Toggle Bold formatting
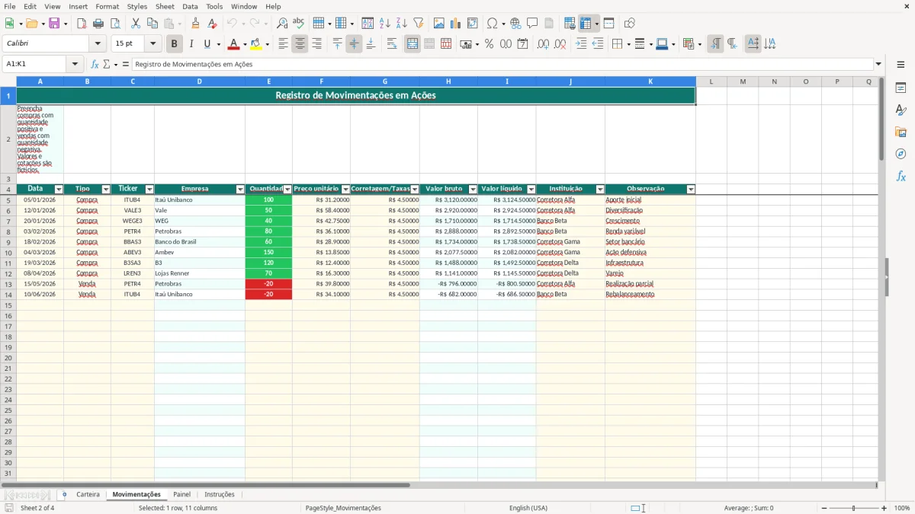 coord(175,44)
